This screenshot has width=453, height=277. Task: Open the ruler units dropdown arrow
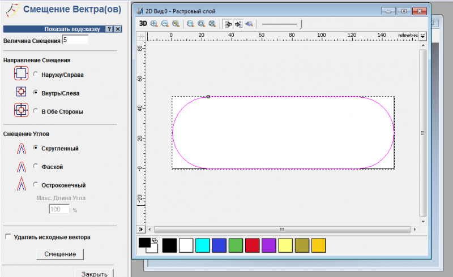click(x=422, y=36)
